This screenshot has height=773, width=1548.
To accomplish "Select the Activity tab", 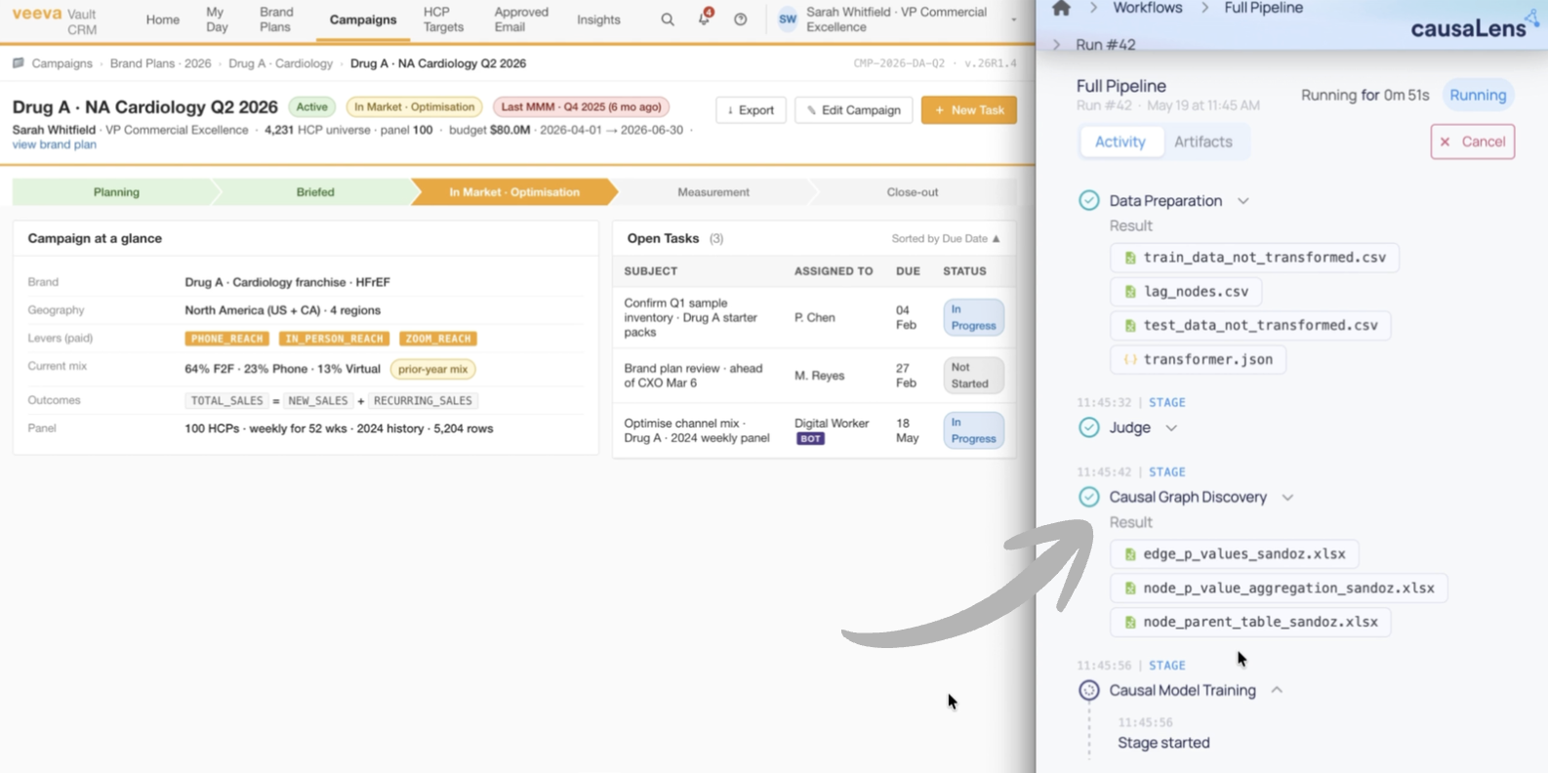I will point(1120,142).
